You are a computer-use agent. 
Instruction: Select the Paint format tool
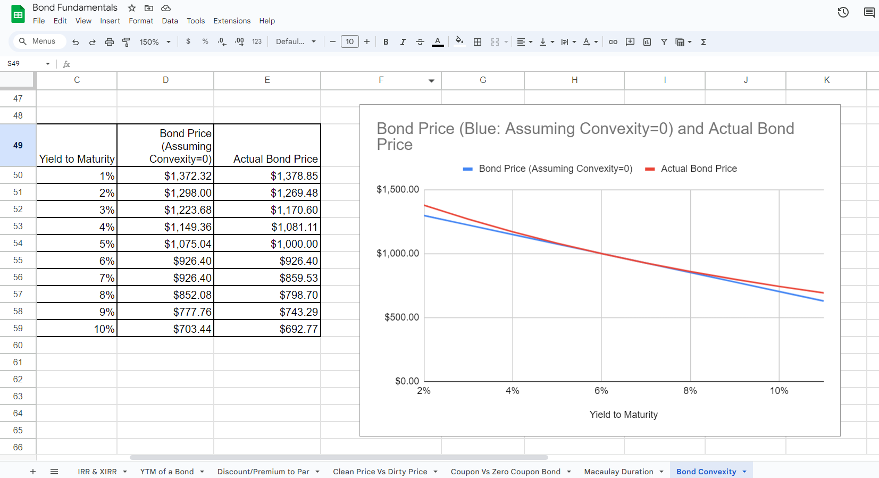pyautogui.click(x=126, y=42)
